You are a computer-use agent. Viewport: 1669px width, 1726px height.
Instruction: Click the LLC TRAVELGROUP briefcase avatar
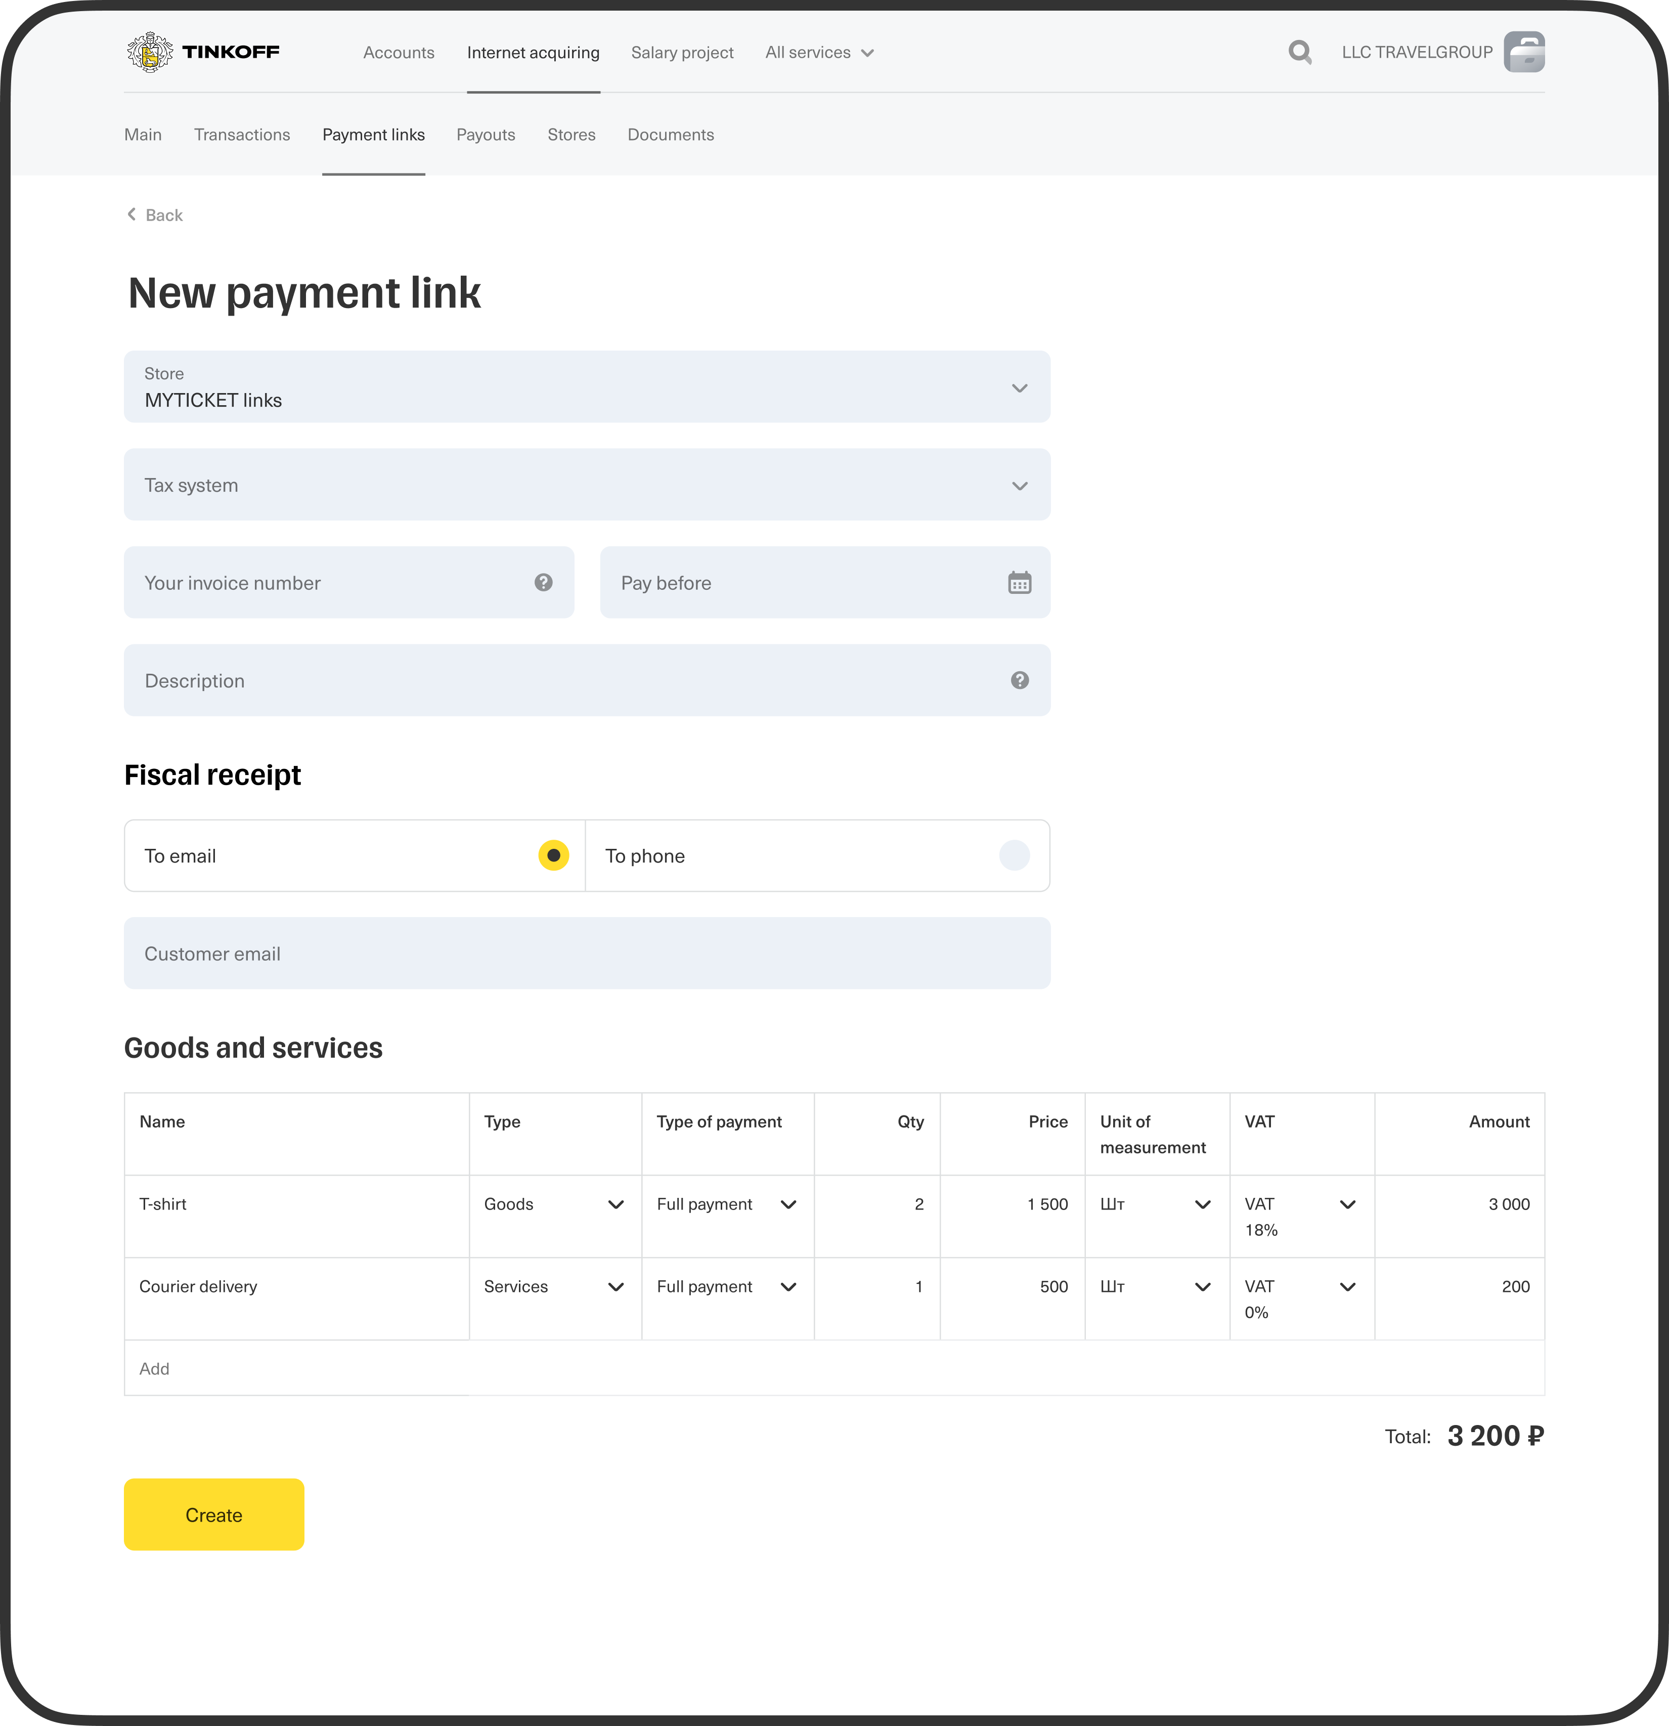click(x=1524, y=52)
